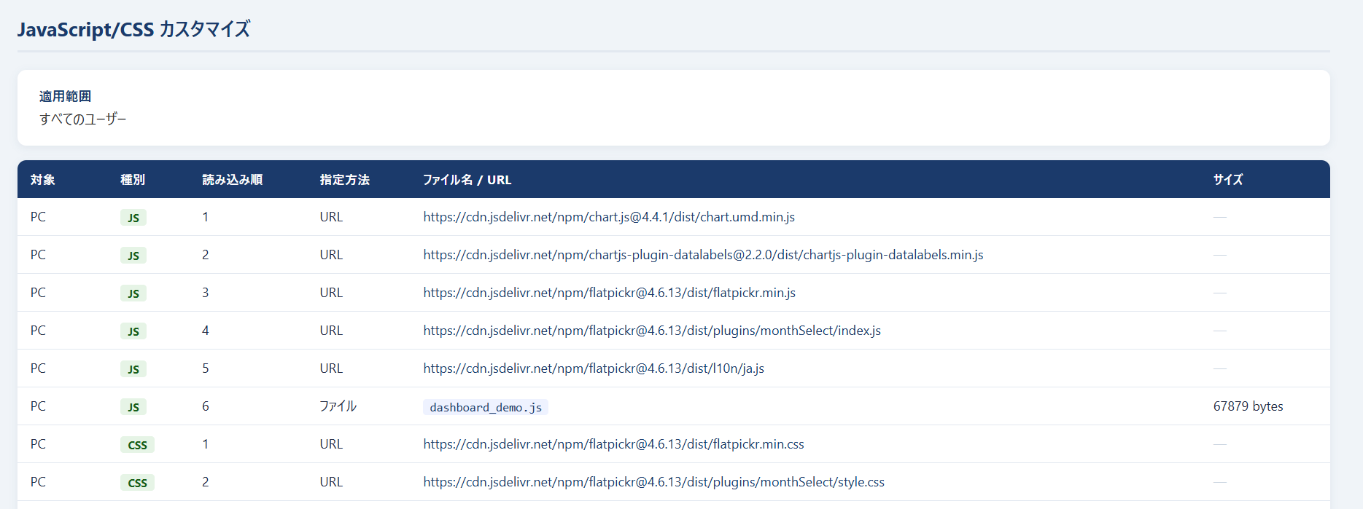Click the JS badge in the l10n/ja.js row

click(133, 369)
